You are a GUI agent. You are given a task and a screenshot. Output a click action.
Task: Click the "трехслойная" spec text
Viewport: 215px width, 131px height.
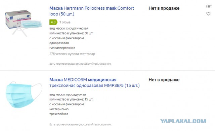click(59, 114)
